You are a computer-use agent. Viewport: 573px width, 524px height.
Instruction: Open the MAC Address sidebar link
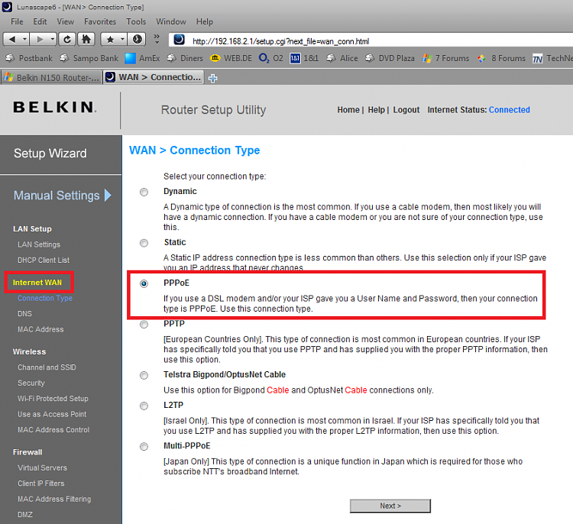click(40, 329)
